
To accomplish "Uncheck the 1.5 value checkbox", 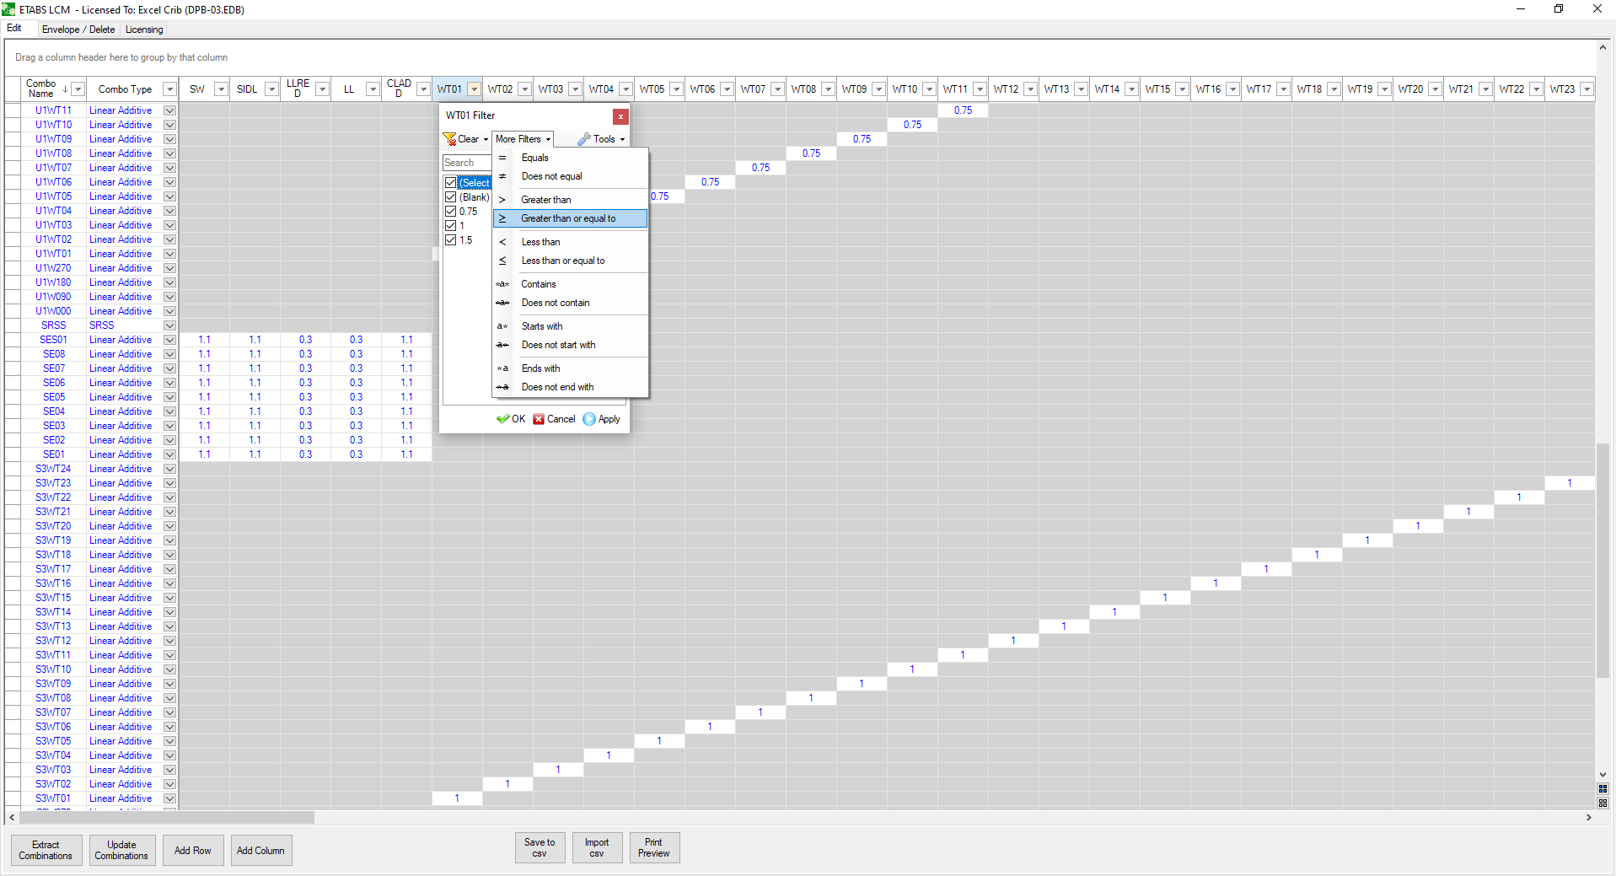I will coord(451,240).
